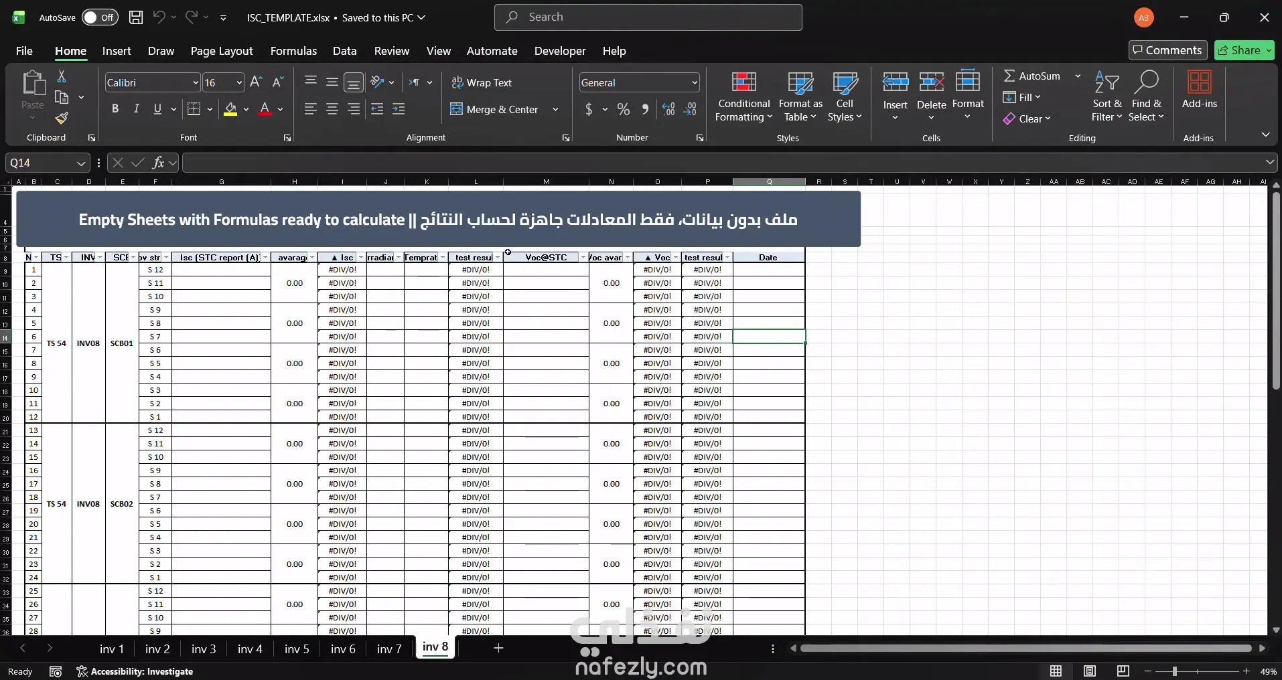Click the Cut scissors icon
Image resolution: width=1282 pixels, height=680 pixels.
[62, 76]
